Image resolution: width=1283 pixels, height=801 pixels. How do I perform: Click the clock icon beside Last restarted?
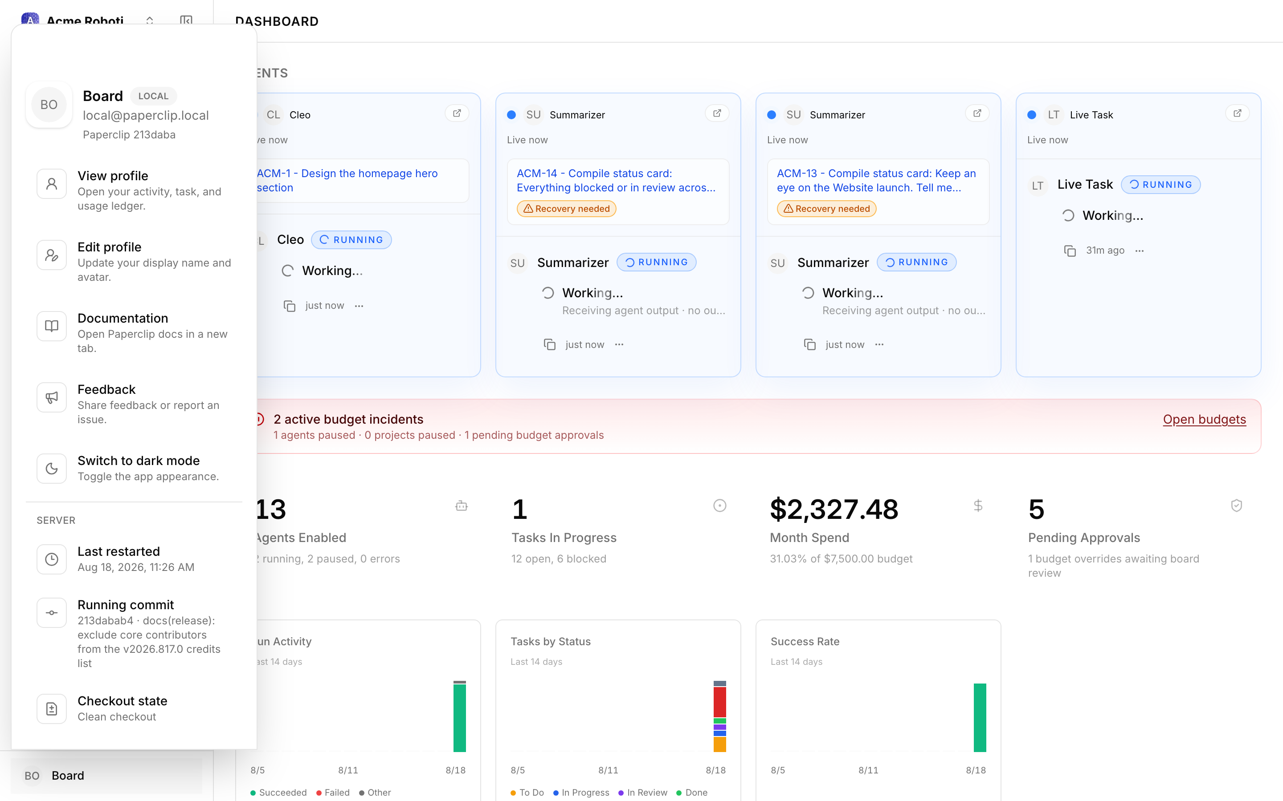point(51,559)
